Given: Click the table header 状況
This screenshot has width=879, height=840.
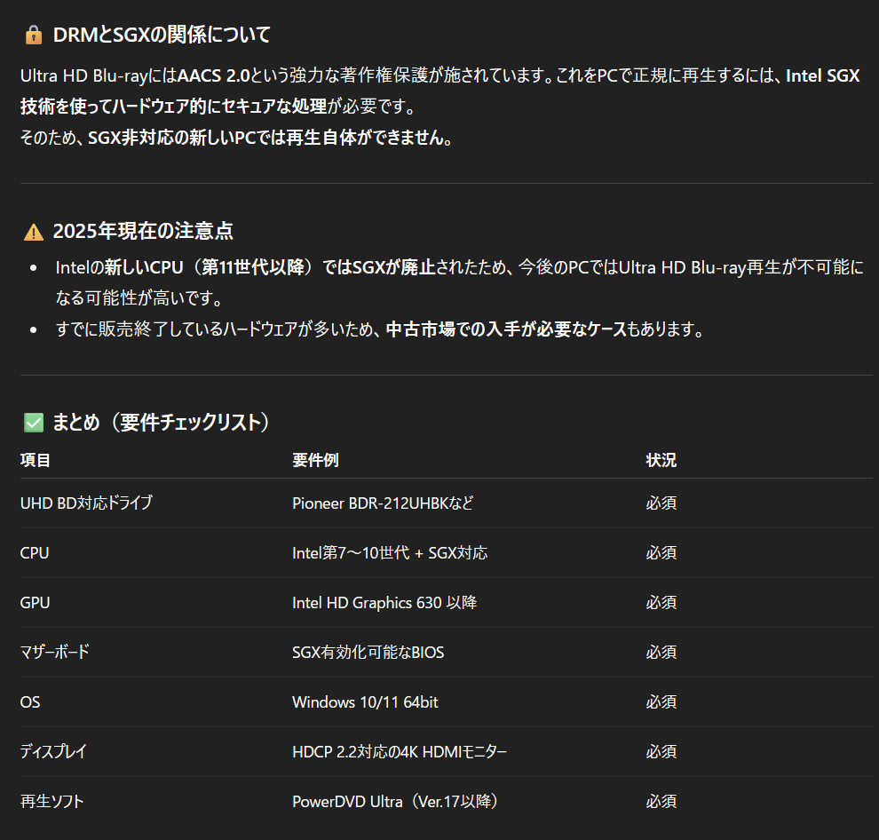Looking at the screenshot, I should (x=661, y=460).
